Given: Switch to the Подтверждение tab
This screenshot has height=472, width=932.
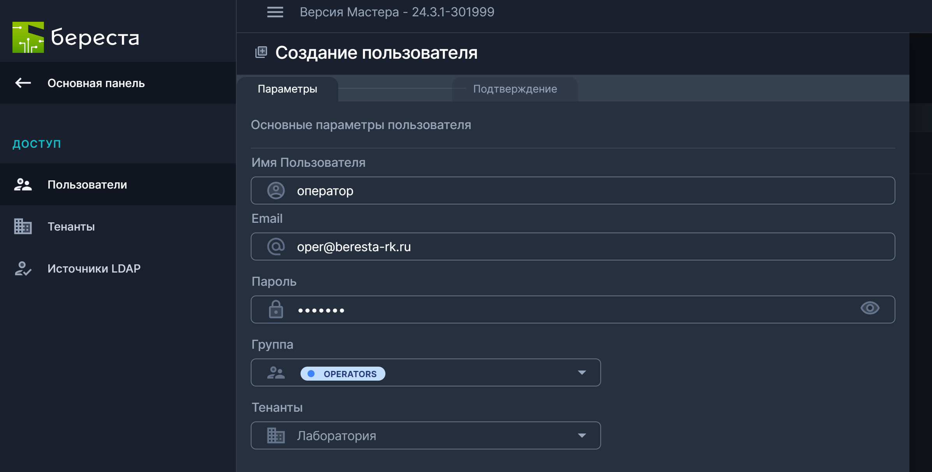Looking at the screenshot, I should [515, 89].
